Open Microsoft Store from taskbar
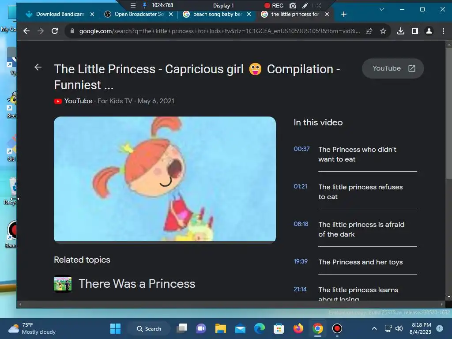452x339 pixels. coord(279,328)
